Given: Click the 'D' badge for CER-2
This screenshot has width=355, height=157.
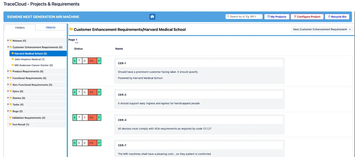Looking at the screenshot, I should (x=84, y=92).
